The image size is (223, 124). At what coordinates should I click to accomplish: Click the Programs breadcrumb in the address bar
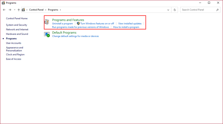click(x=53, y=10)
